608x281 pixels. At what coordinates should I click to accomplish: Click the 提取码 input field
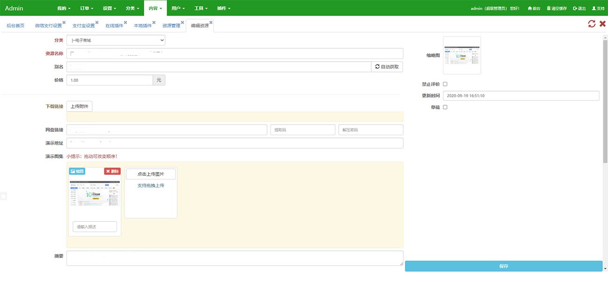[303, 130]
